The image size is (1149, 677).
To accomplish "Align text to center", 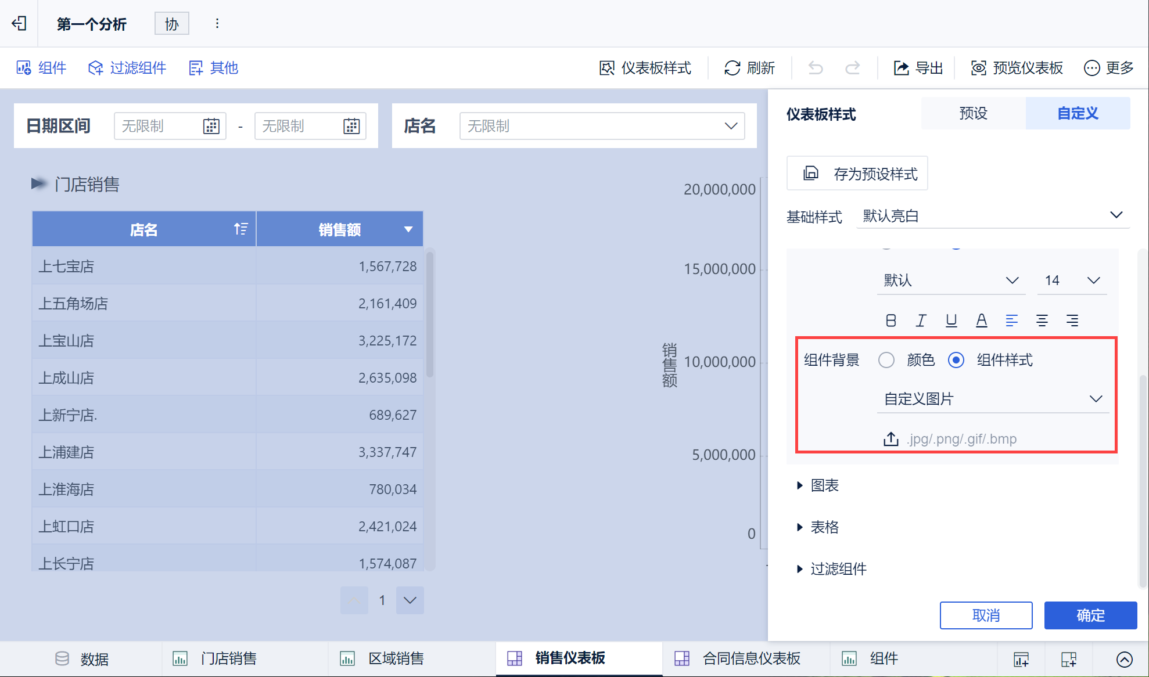I will pyautogui.click(x=1042, y=320).
